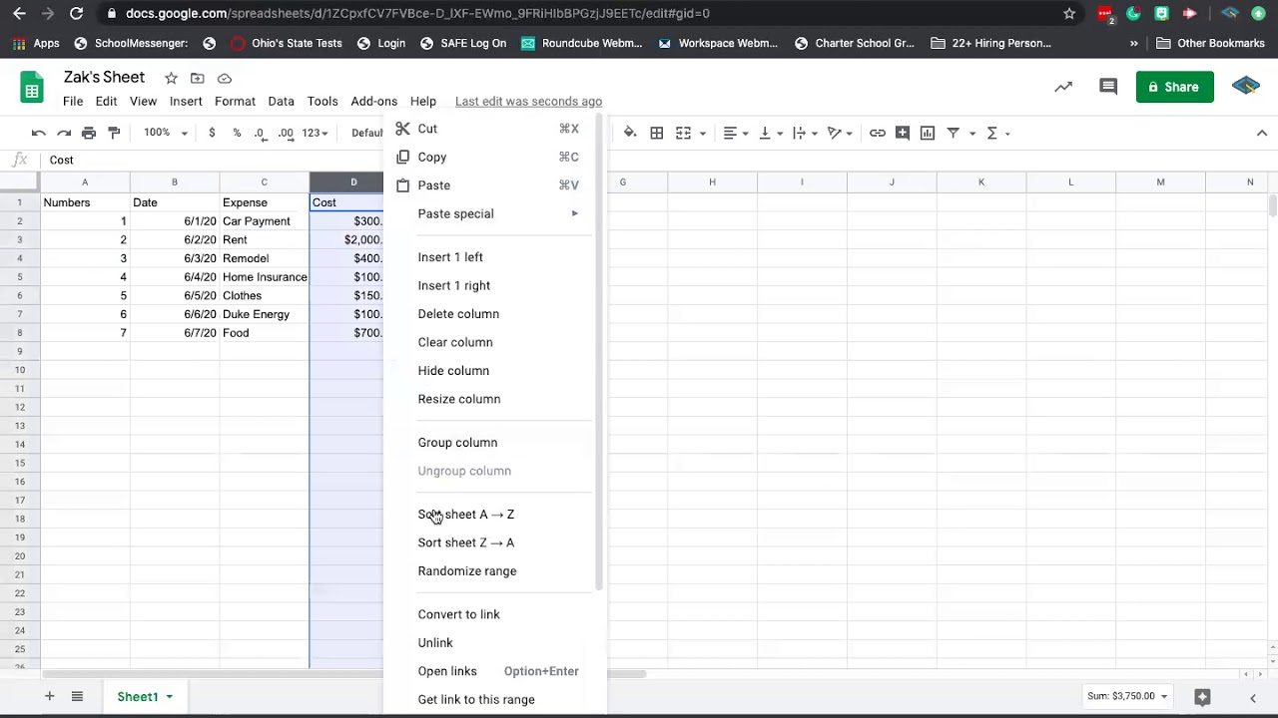
Task: Open the Last edit was seconds ago link
Action: [x=528, y=102]
